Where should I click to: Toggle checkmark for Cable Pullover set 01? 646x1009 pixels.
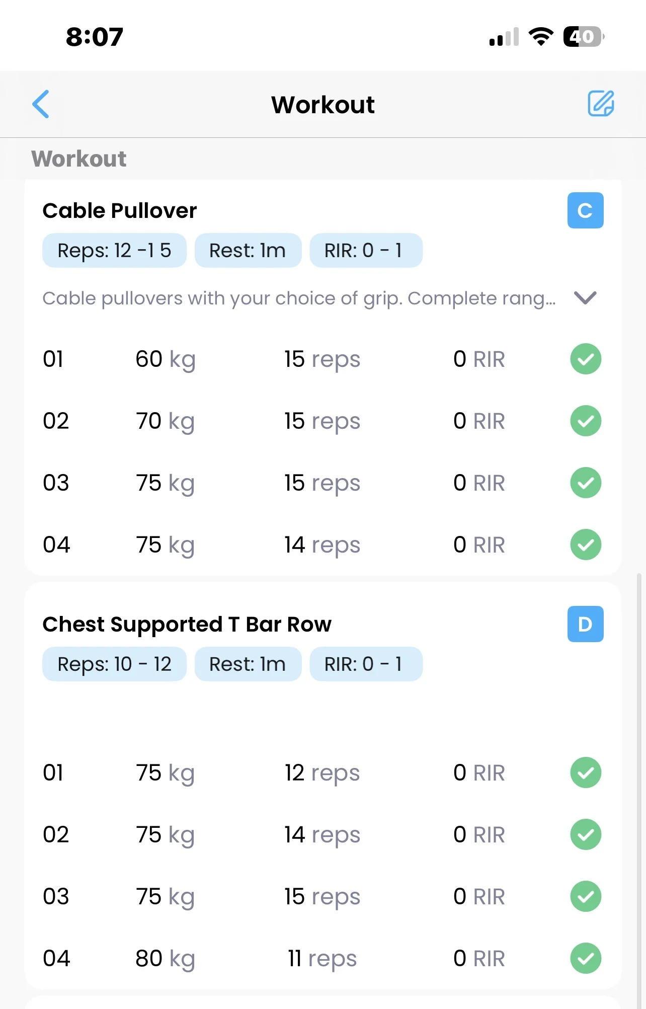585,359
